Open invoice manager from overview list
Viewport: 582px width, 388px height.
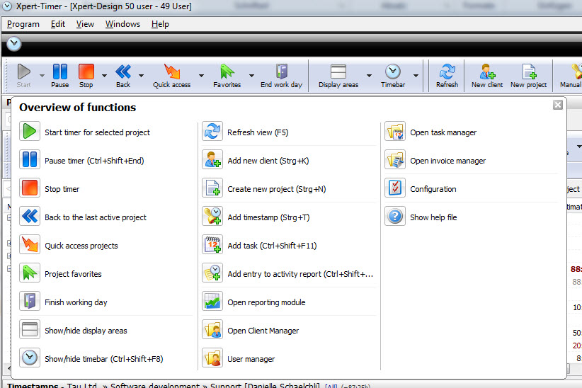pos(447,161)
